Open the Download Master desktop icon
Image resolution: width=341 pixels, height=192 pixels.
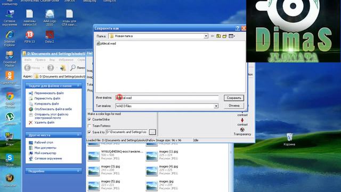pos(10,59)
